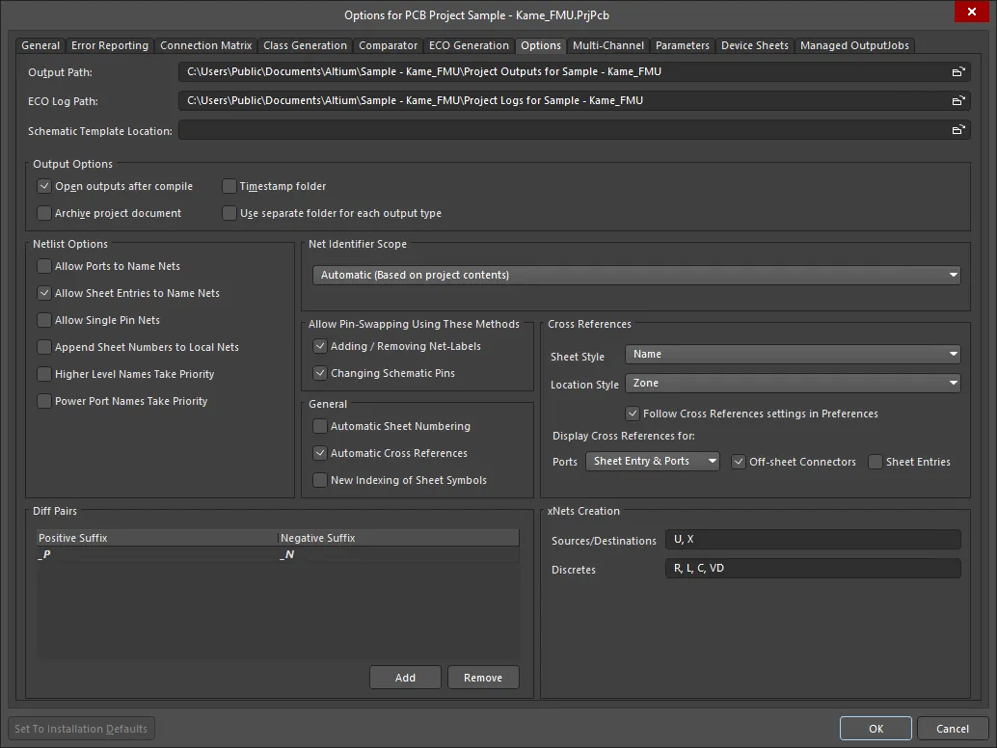Open the Connection Matrix tab
This screenshot has width=997, height=748.
tap(206, 45)
